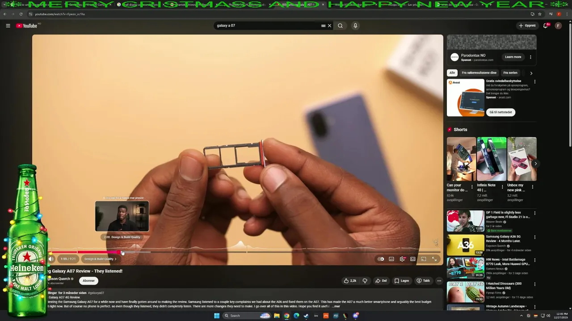Image resolution: width=572 pixels, height=321 pixels.
Task: Open 'Unbox my new pink' short
Action: tap(522, 159)
